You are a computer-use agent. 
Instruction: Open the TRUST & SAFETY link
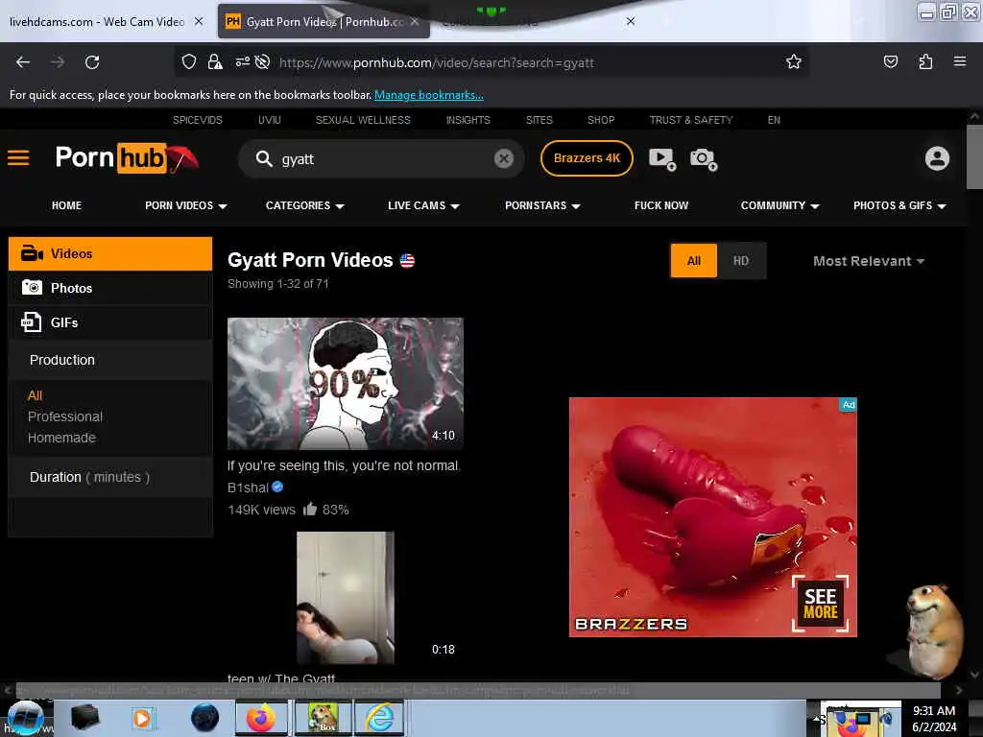click(691, 120)
